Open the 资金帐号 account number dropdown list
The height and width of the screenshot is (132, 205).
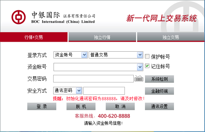pyautogui.click(x=140, y=67)
